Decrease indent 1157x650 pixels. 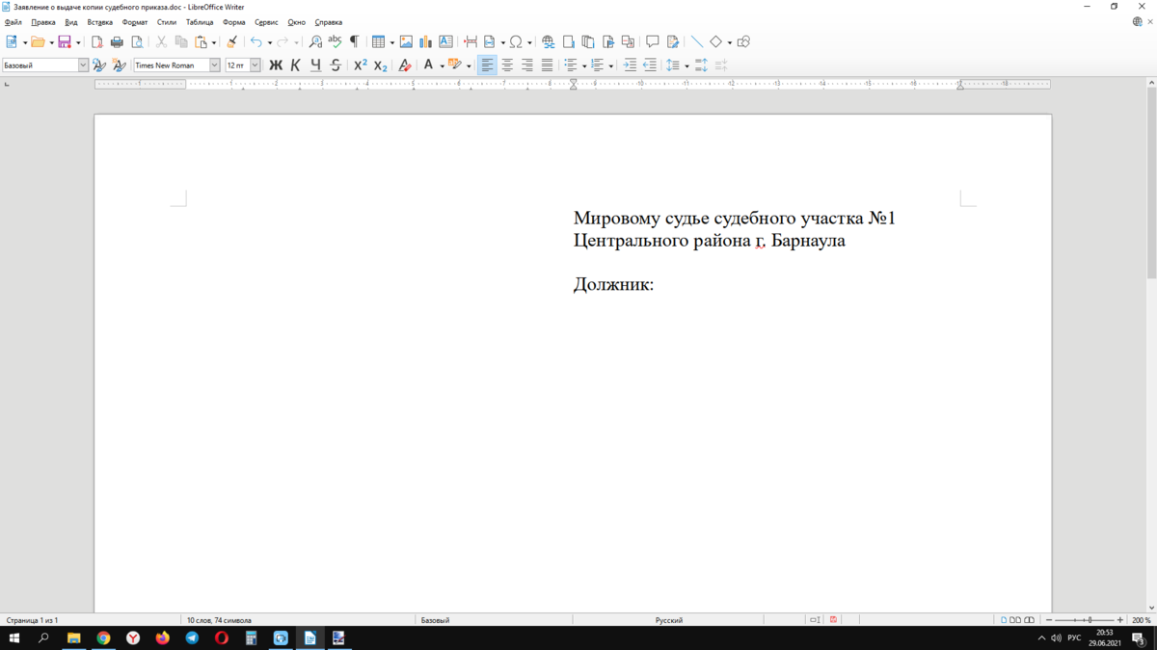click(650, 65)
